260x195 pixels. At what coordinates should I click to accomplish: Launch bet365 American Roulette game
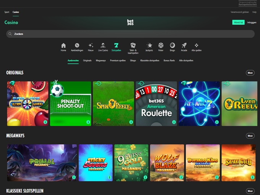(156, 104)
